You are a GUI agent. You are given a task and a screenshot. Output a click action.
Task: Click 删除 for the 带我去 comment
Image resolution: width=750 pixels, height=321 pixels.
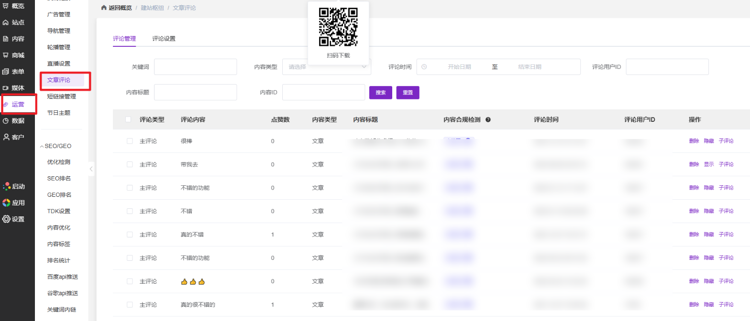[x=694, y=164]
